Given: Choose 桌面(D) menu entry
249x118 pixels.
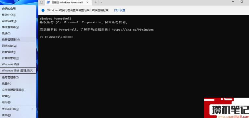Looking at the screenshot, I should 18,115.
